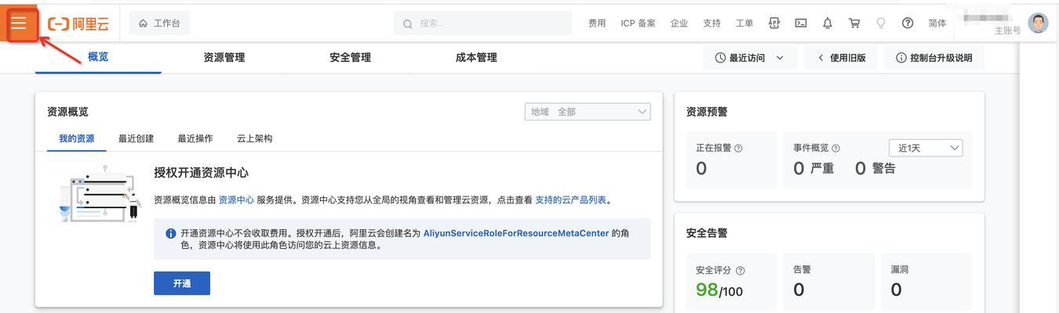Expand the 近1天 time range dropdown
The image size is (1059, 313).
click(x=926, y=148)
